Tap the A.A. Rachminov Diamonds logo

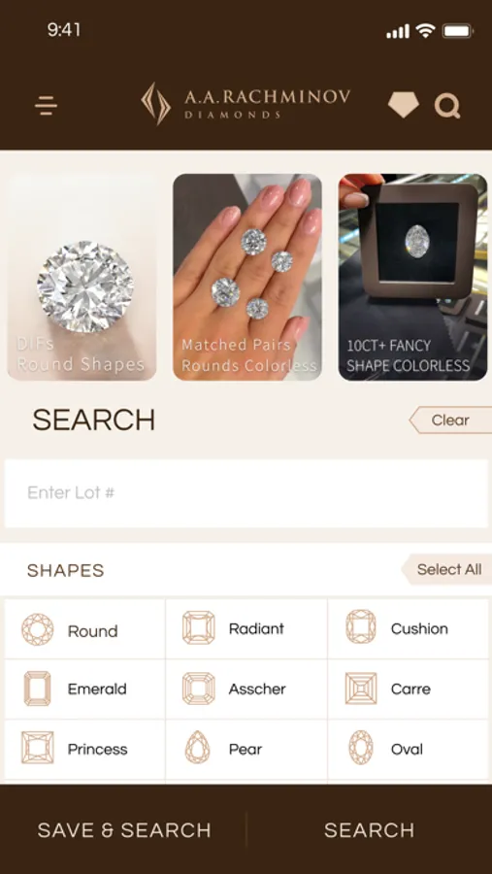pyautogui.click(x=246, y=104)
